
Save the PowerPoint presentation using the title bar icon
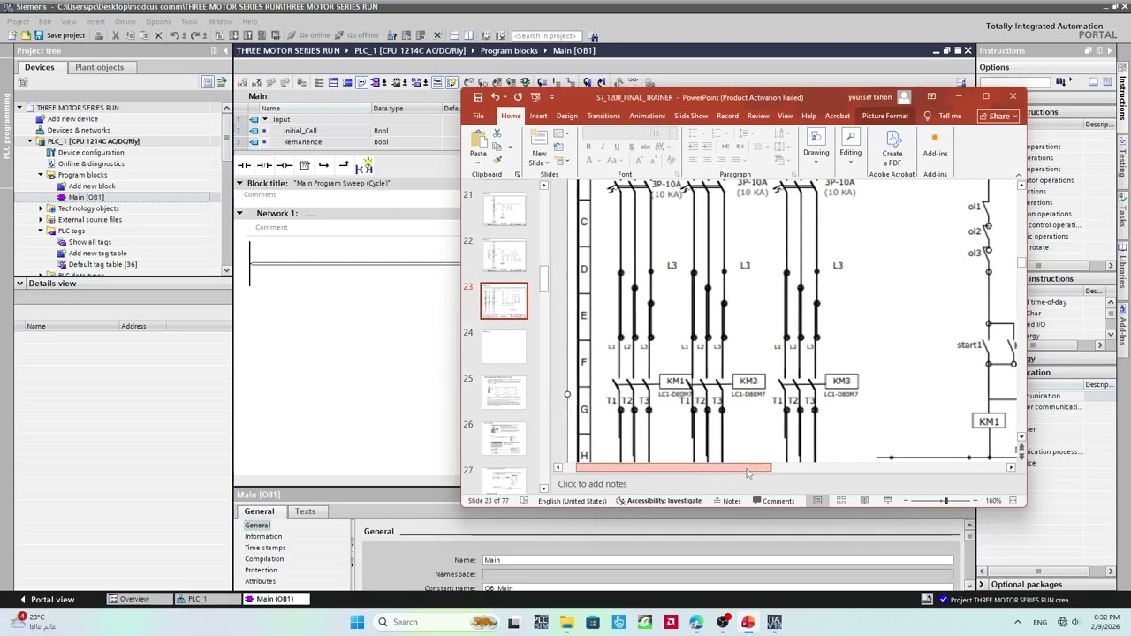[478, 97]
